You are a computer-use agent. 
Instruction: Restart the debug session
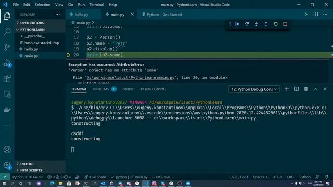coord(275,24)
